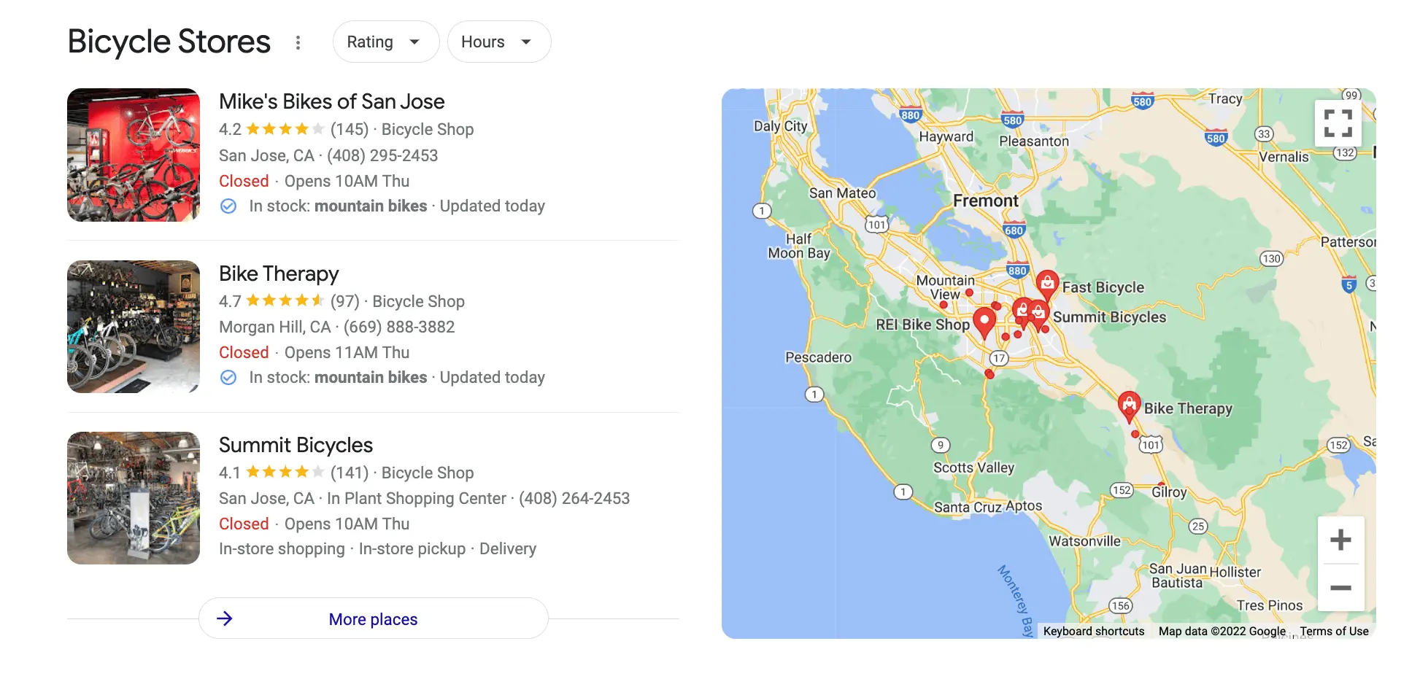Select the Fast Bicycle map pin
The width and height of the screenshot is (1420, 687).
[x=1047, y=284]
